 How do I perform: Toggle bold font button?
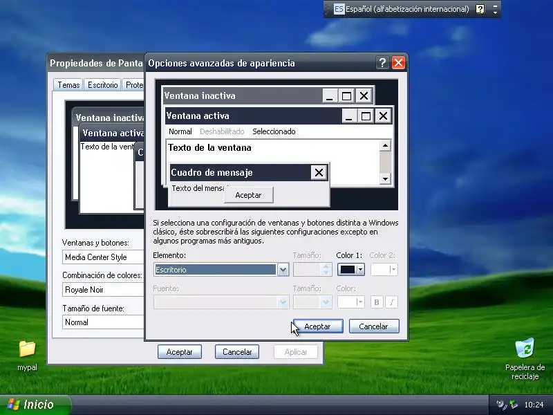tap(377, 302)
